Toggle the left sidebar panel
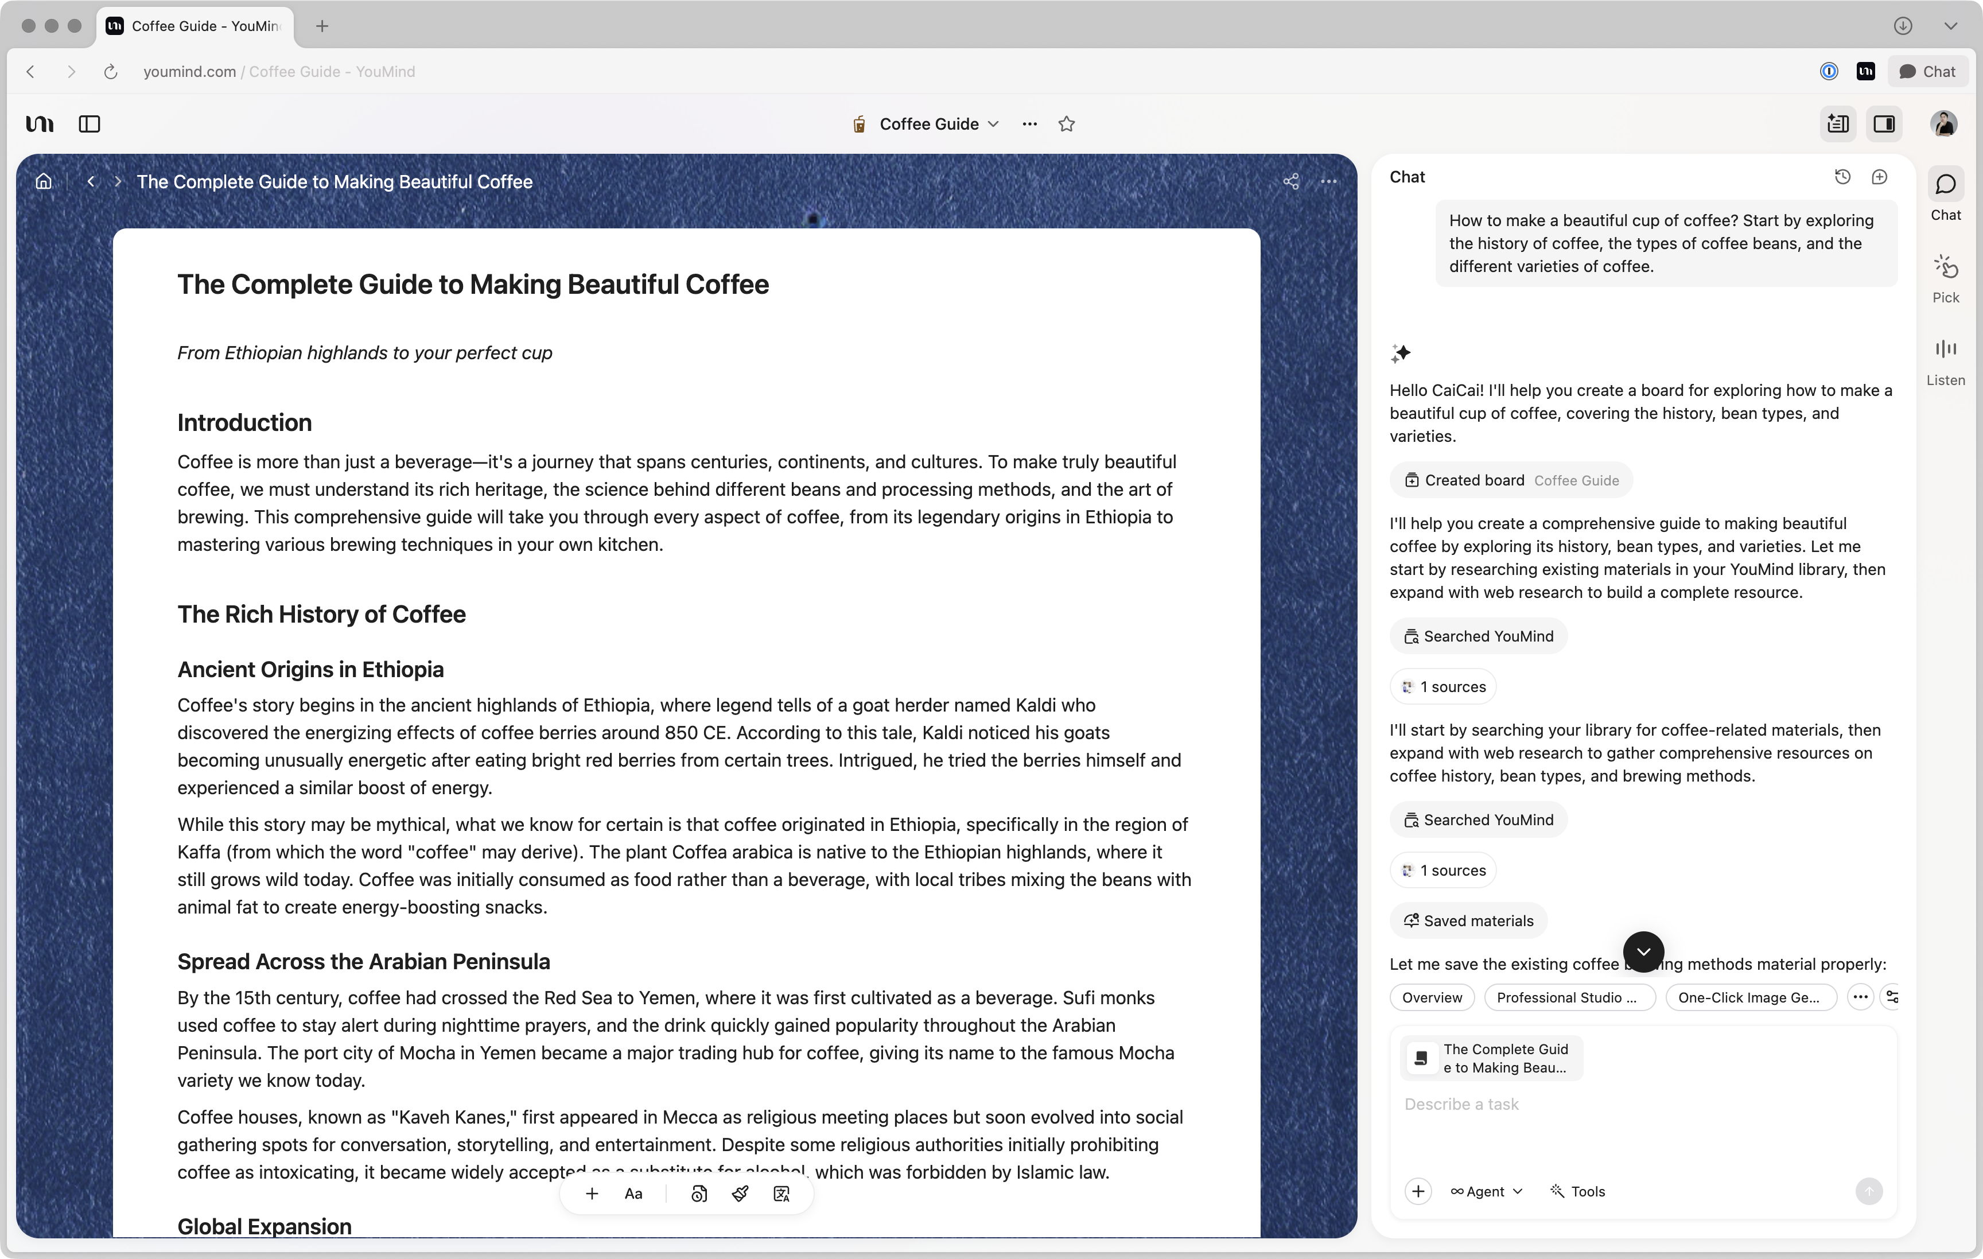The image size is (1983, 1259). (x=89, y=125)
